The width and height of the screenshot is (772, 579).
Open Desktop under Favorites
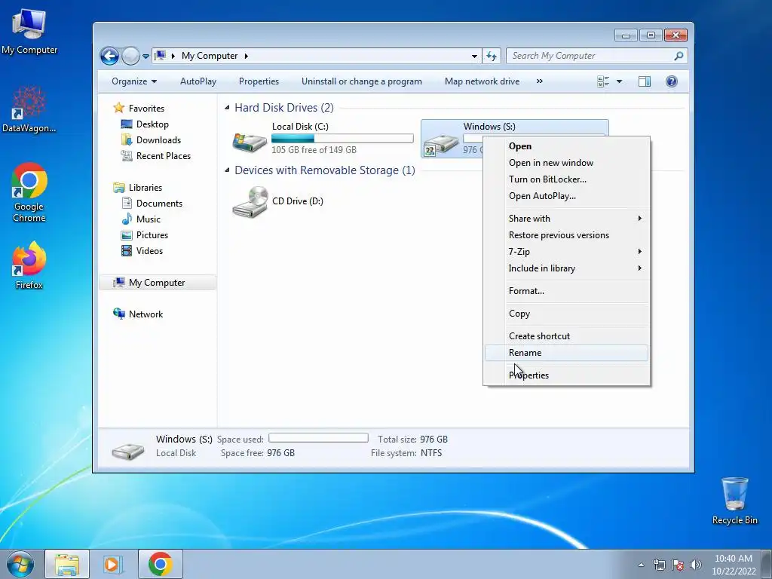tap(152, 124)
